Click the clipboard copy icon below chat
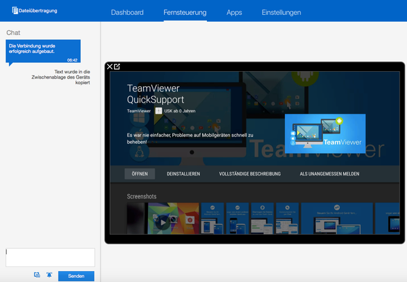Viewport: 407px width, 282px height. coord(37,275)
